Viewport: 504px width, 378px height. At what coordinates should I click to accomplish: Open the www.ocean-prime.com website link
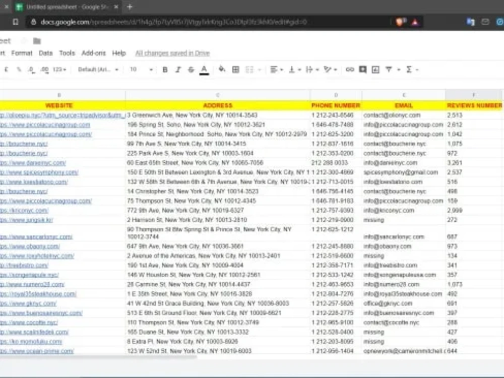click(37, 351)
